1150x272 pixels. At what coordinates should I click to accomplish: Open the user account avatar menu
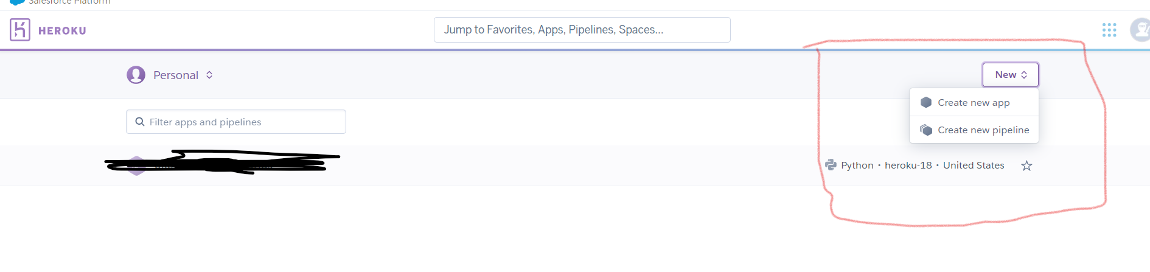1140,30
